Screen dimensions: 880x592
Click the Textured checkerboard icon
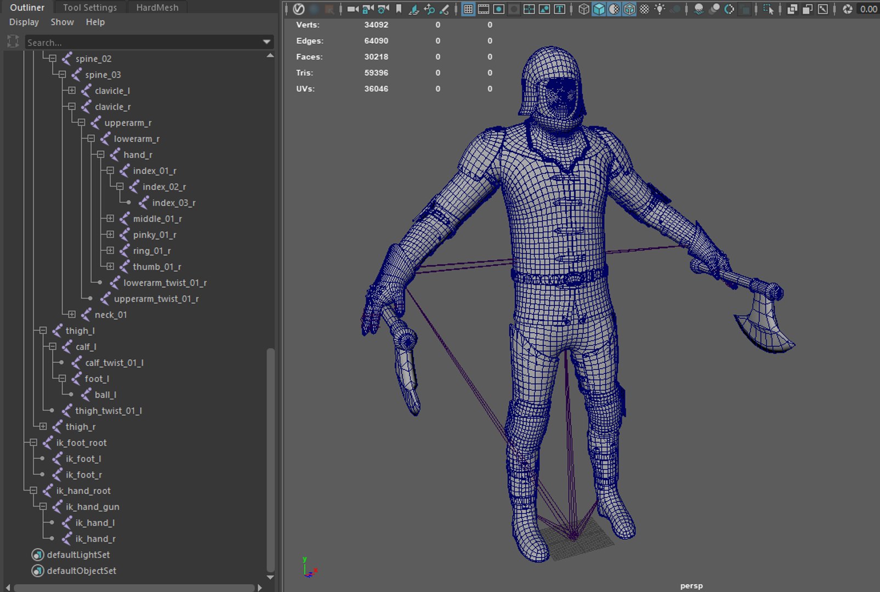(x=644, y=9)
